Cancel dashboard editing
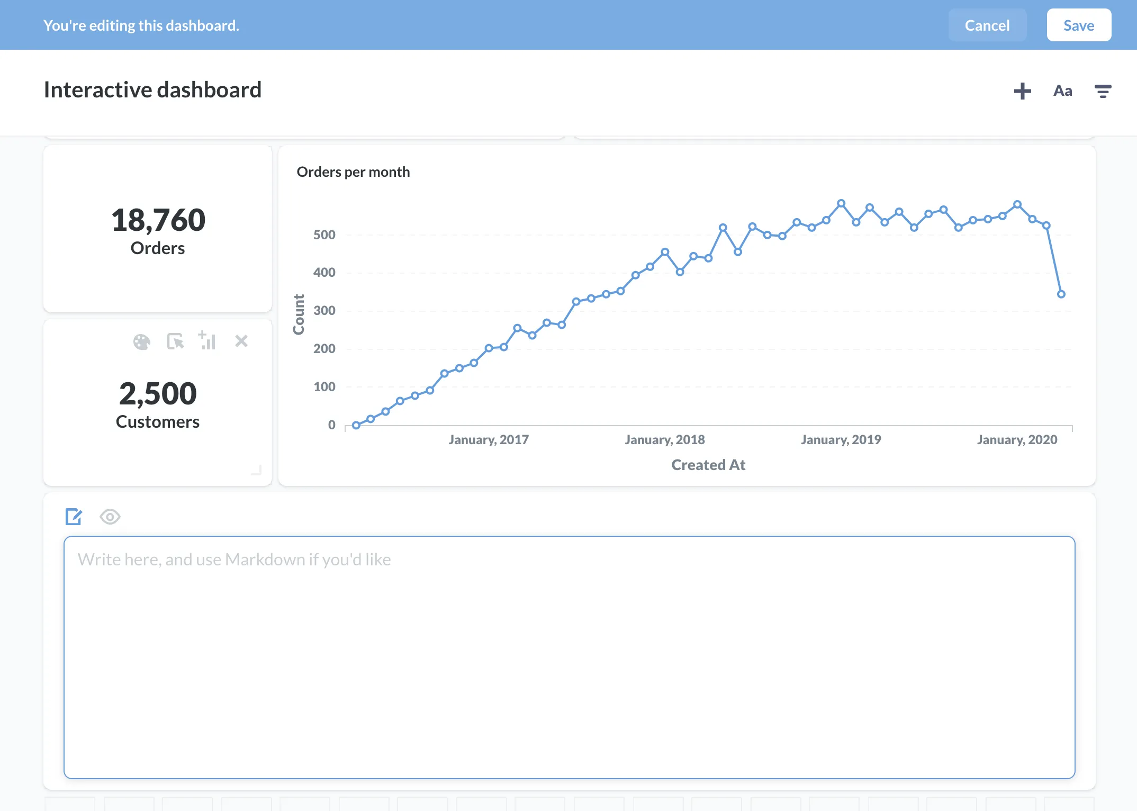Image resolution: width=1137 pixels, height=811 pixels. [987, 25]
